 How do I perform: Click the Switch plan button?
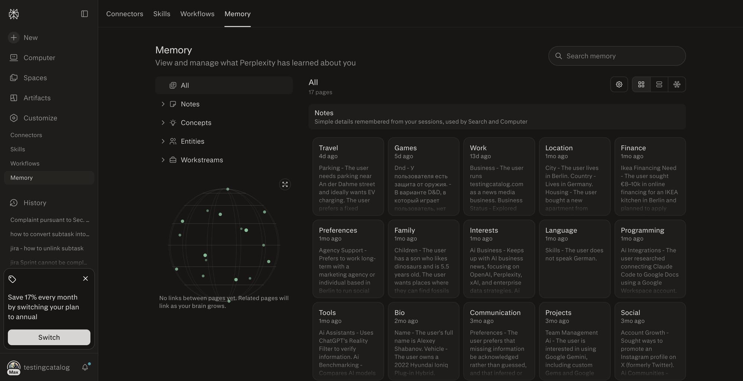(x=49, y=337)
